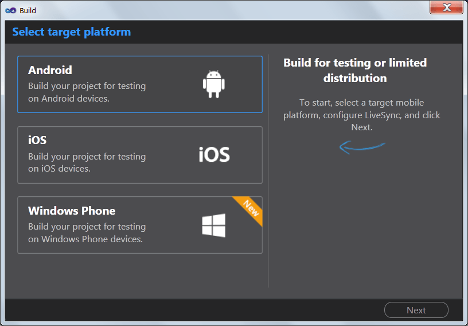This screenshot has height=326, width=468.
Task: Click the orange New ribbon badge
Action: click(x=249, y=209)
